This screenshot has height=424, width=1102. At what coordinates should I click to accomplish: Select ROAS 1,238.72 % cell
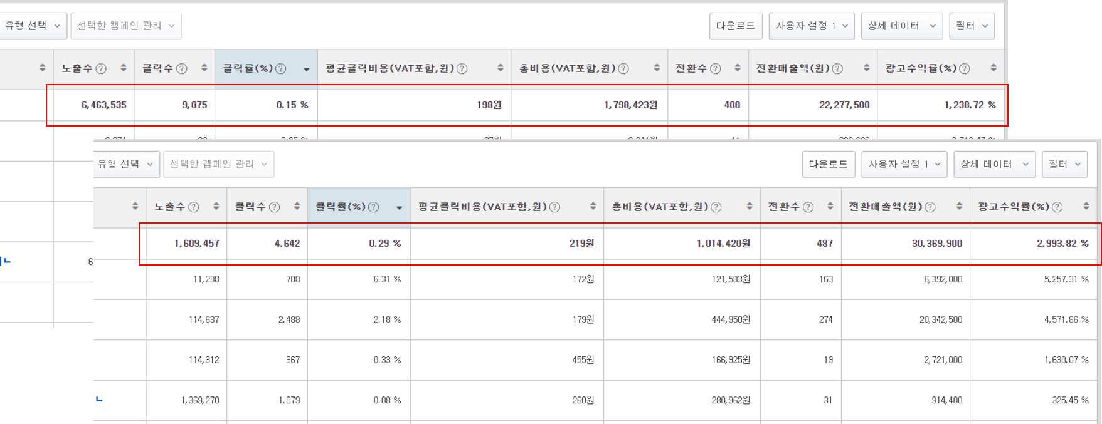click(941, 105)
